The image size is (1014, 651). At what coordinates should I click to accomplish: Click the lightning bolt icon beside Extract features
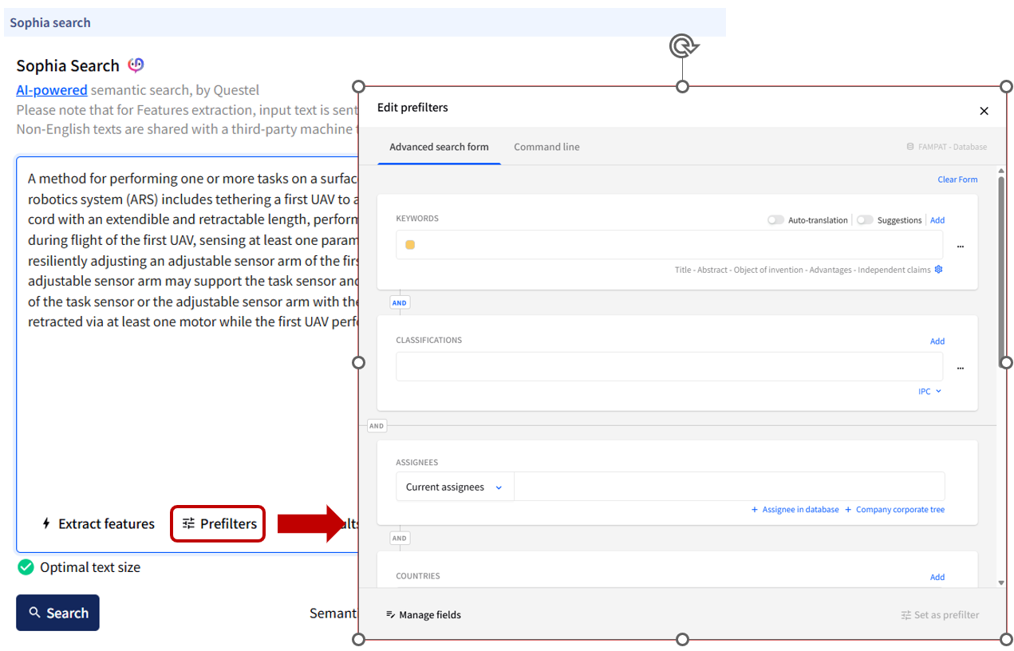tap(46, 524)
